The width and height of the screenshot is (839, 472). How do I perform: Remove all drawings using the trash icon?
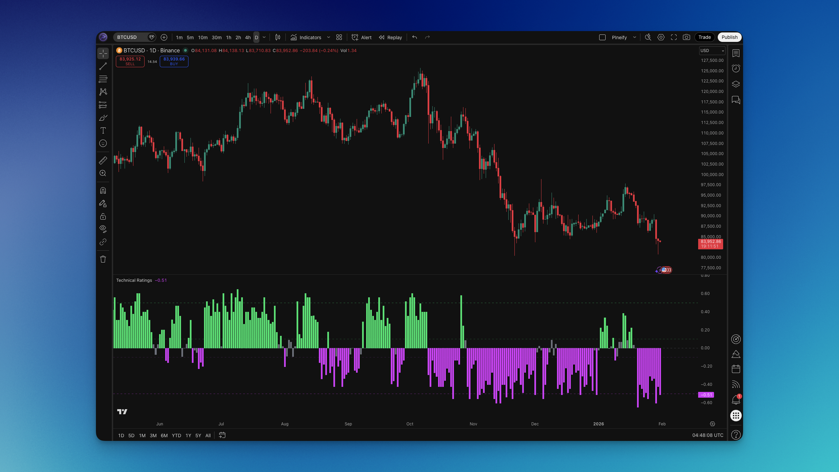pos(103,259)
